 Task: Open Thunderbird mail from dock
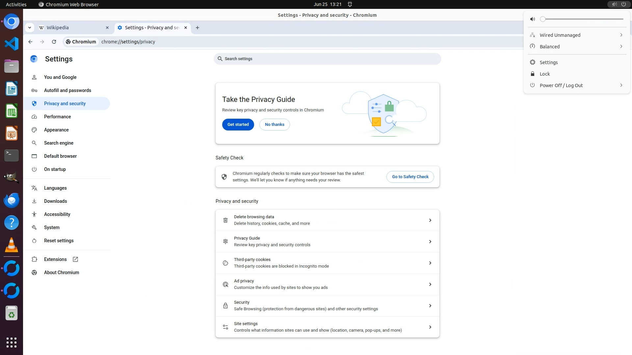12,200
